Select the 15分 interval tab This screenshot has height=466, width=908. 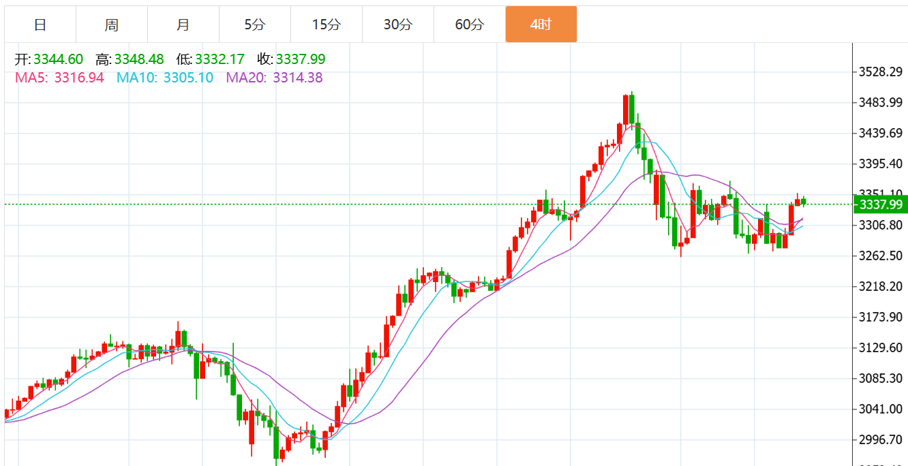coord(327,25)
